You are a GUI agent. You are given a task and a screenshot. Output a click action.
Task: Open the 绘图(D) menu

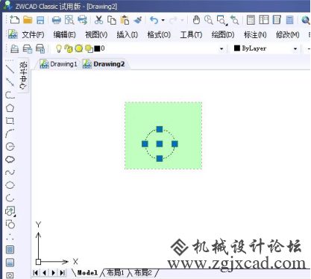coord(223,34)
